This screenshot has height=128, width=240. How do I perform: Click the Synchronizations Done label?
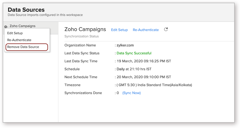pos(83,93)
